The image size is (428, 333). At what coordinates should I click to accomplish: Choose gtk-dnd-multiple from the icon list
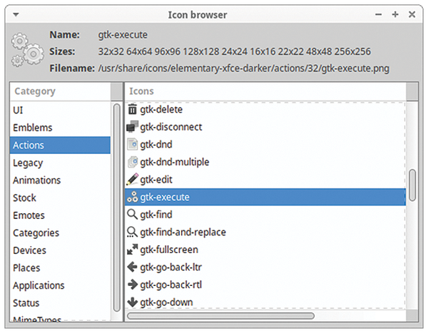[174, 162]
